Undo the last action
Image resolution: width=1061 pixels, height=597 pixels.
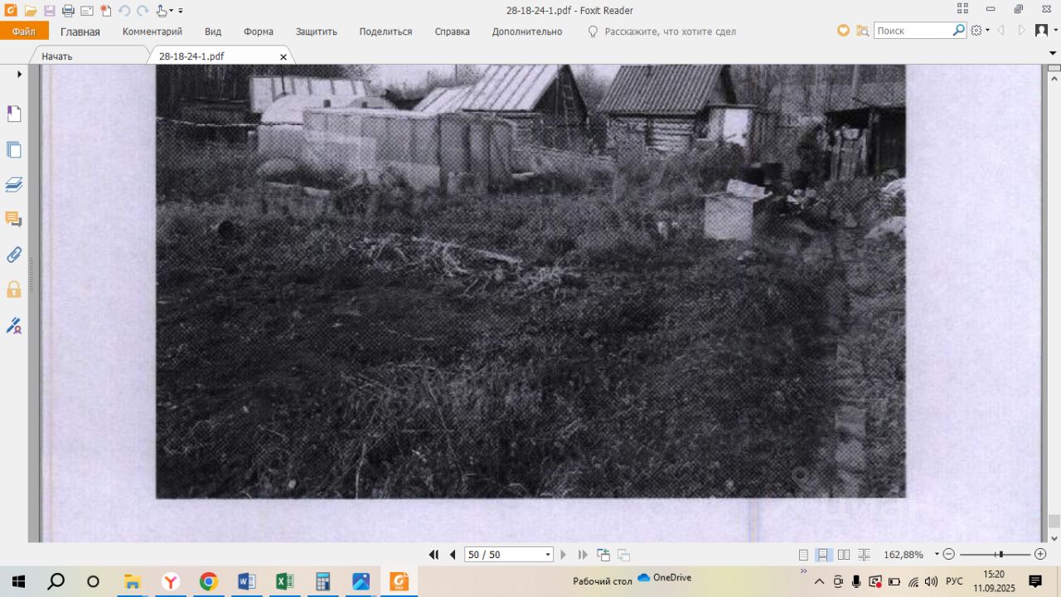click(124, 11)
